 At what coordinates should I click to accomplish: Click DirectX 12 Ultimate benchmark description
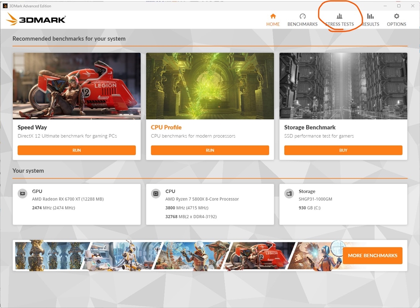click(67, 136)
